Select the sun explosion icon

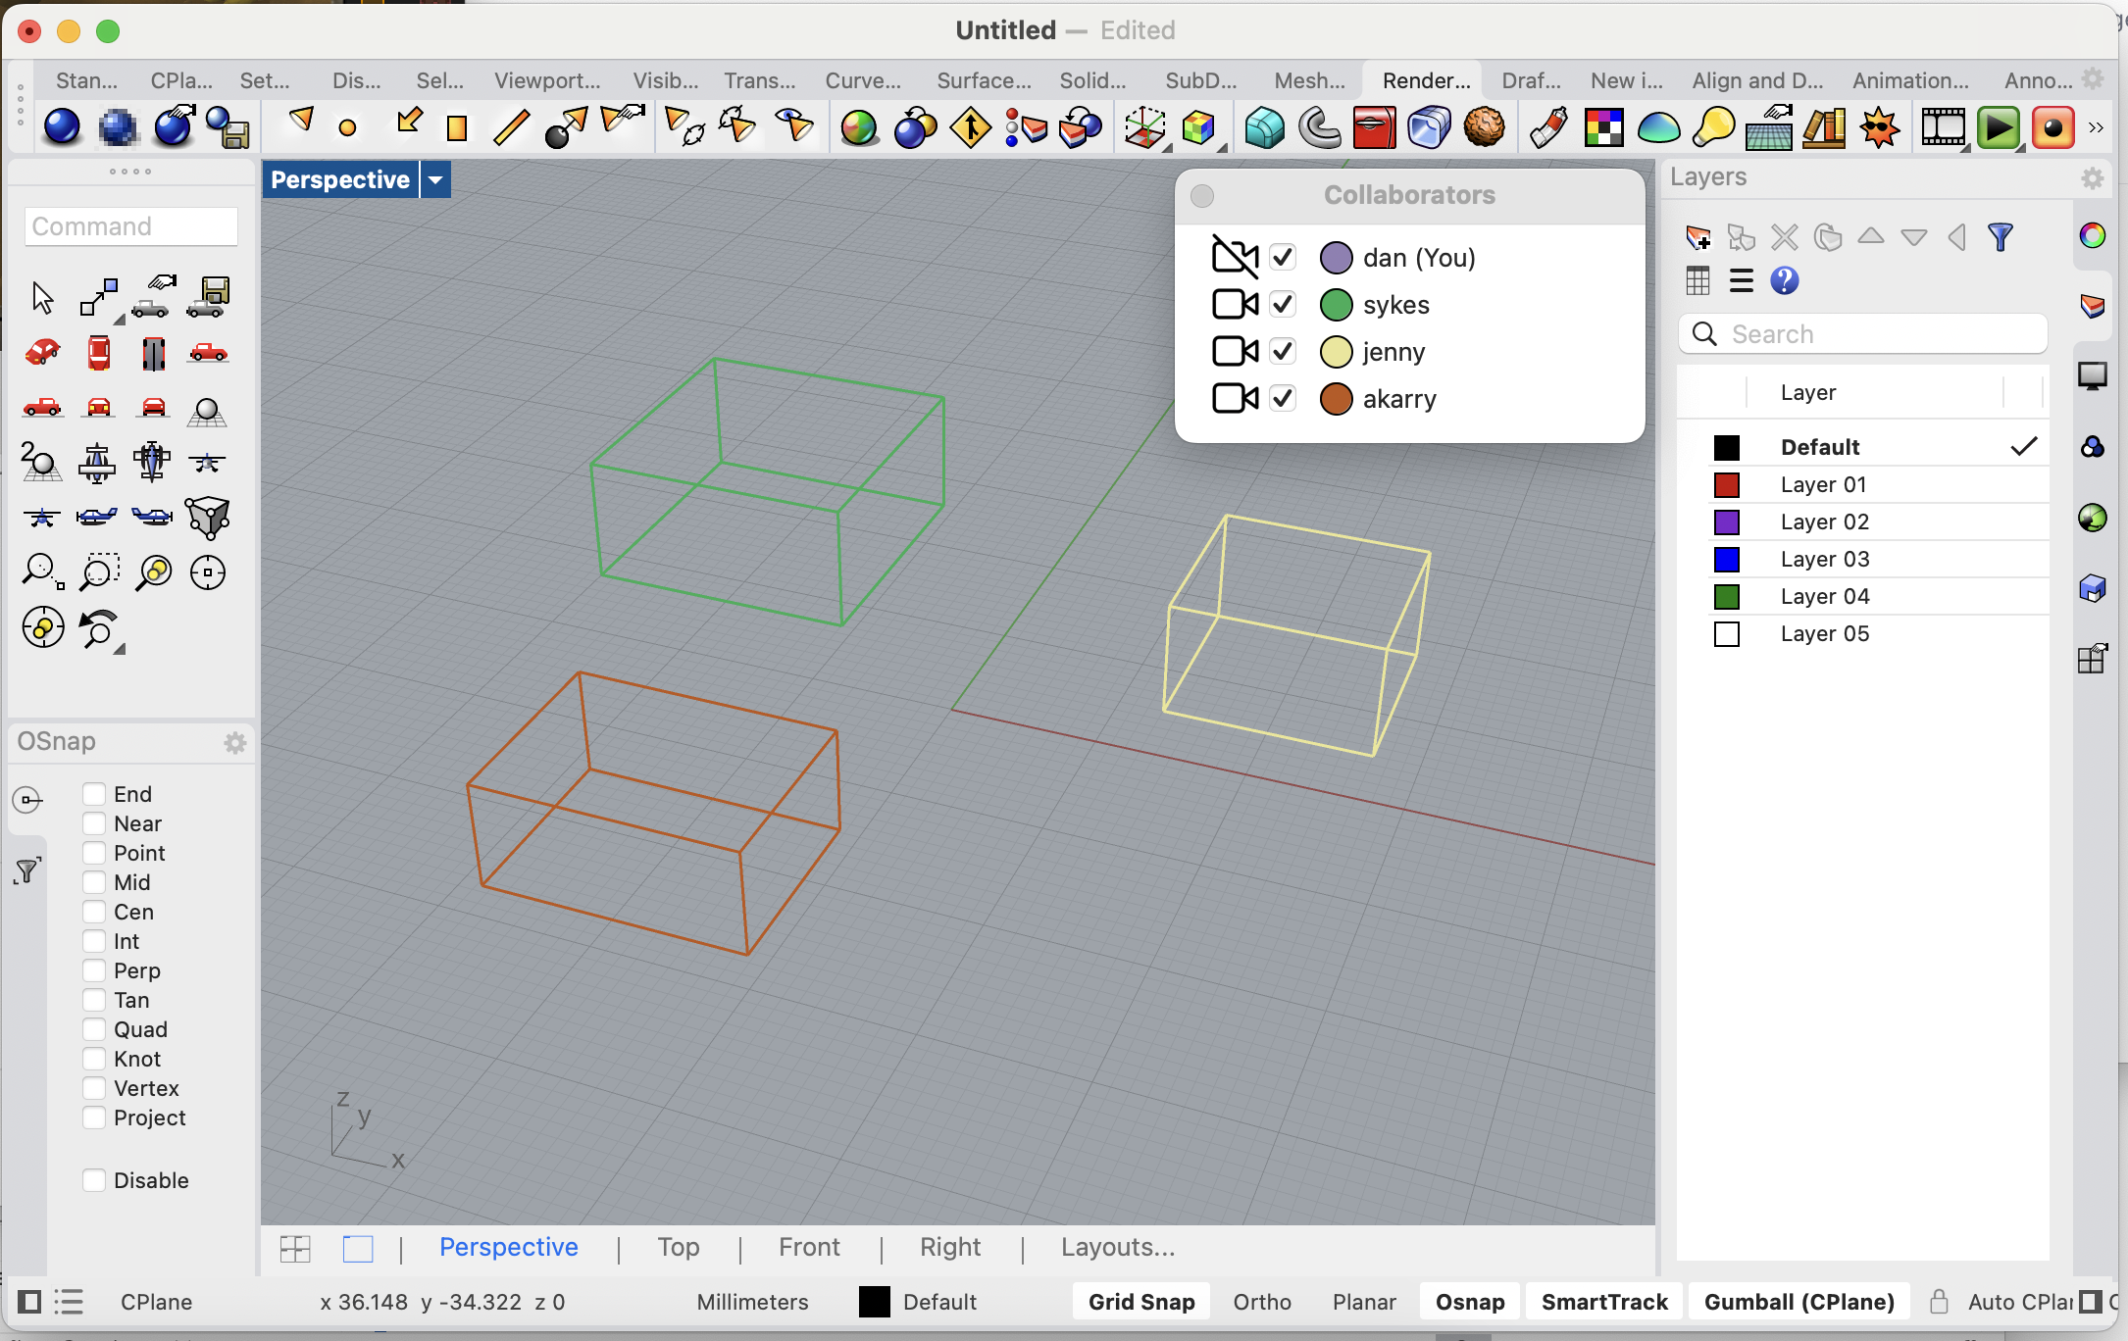(1880, 127)
